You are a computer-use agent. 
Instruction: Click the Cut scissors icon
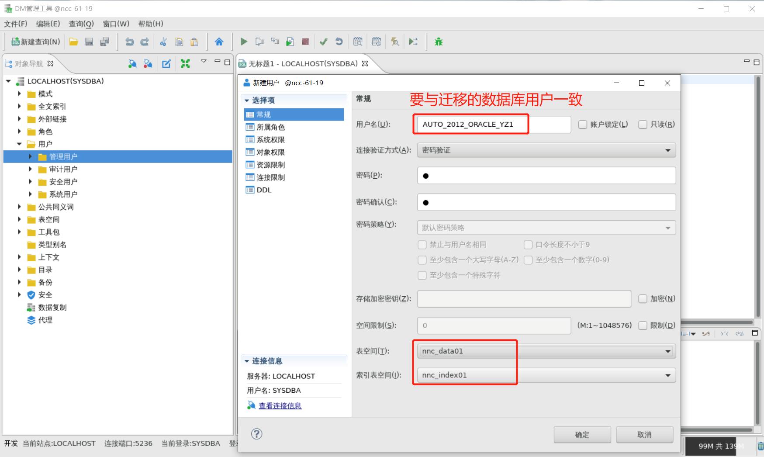pos(163,42)
